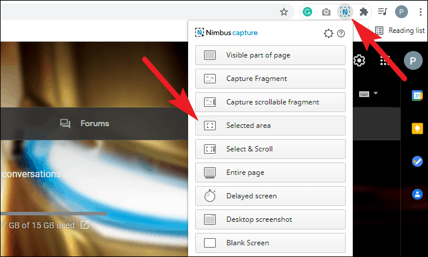
Task: Open Reading list
Action: coord(400,31)
